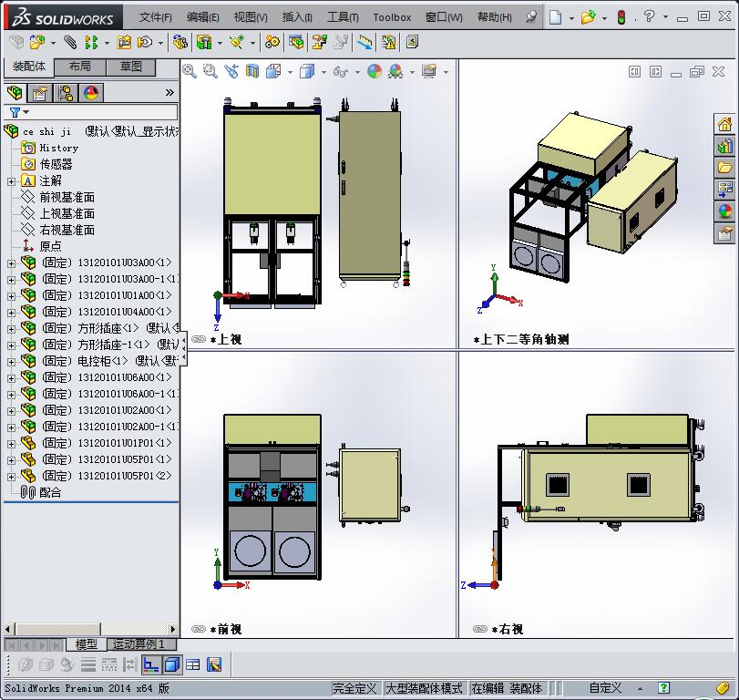The width and height of the screenshot is (739, 700).
Task: Click the Mate paperclip icon in toolbar
Action: tap(70, 43)
